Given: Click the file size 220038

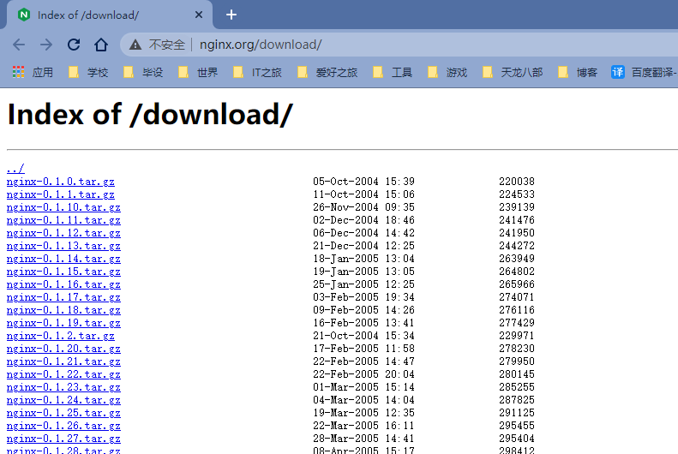Looking at the screenshot, I should pyautogui.click(x=517, y=182).
